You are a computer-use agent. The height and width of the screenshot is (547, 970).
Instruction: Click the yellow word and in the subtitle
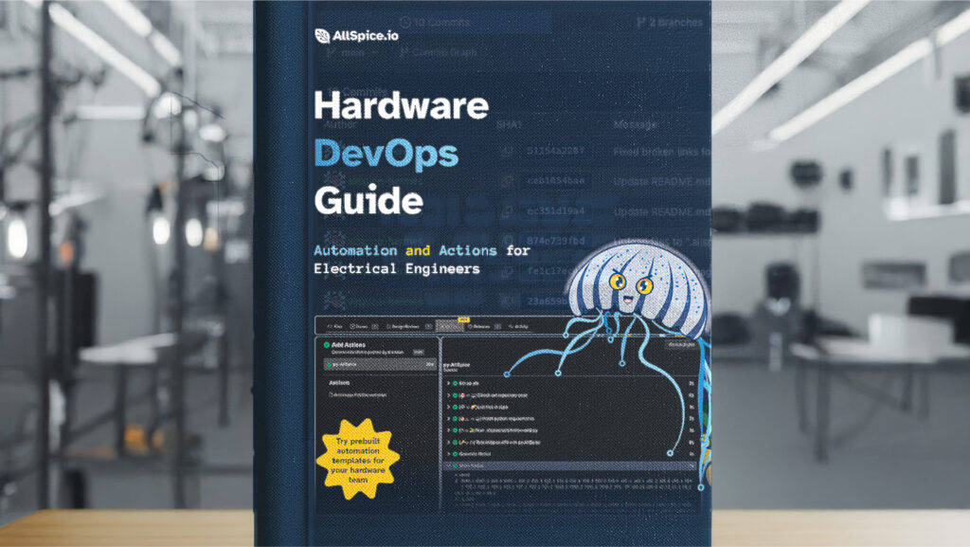click(418, 250)
